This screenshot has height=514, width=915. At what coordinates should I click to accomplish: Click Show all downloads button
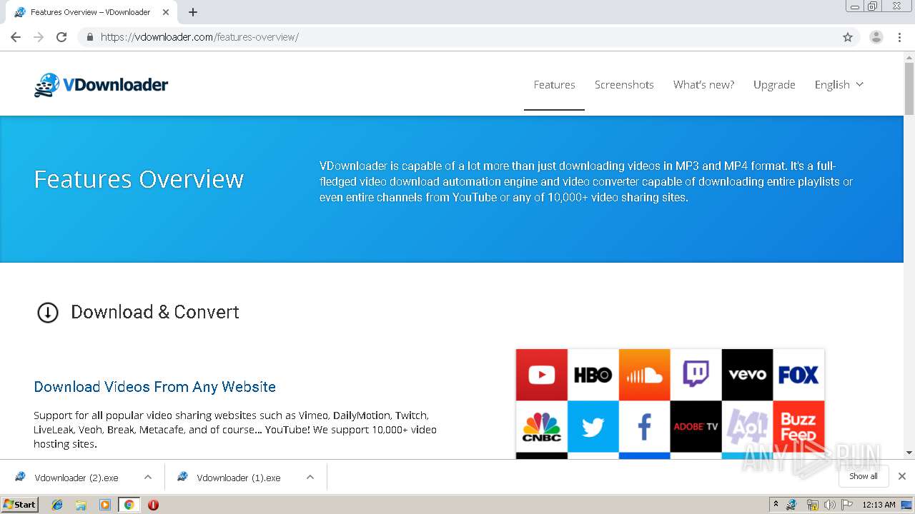tap(863, 476)
